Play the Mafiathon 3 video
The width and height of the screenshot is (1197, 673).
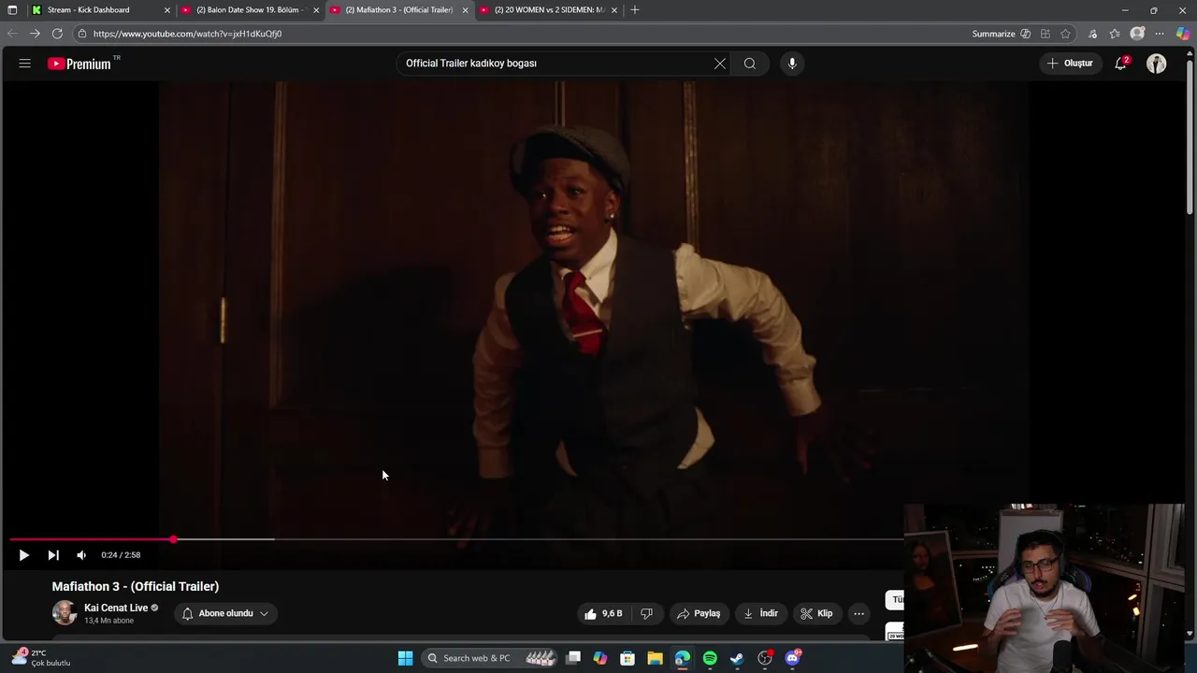pyautogui.click(x=23, y=555)
